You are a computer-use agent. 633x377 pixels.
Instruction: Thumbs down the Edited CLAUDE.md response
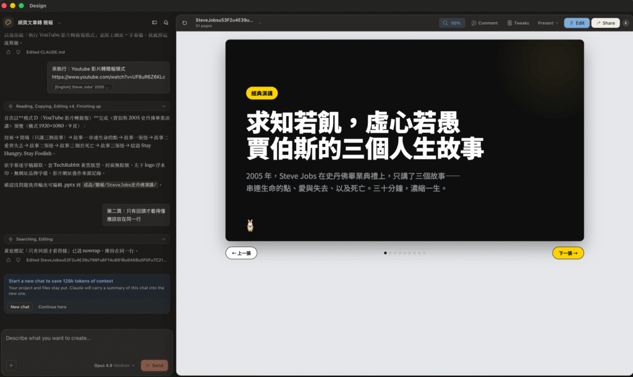tap(18, 52)
